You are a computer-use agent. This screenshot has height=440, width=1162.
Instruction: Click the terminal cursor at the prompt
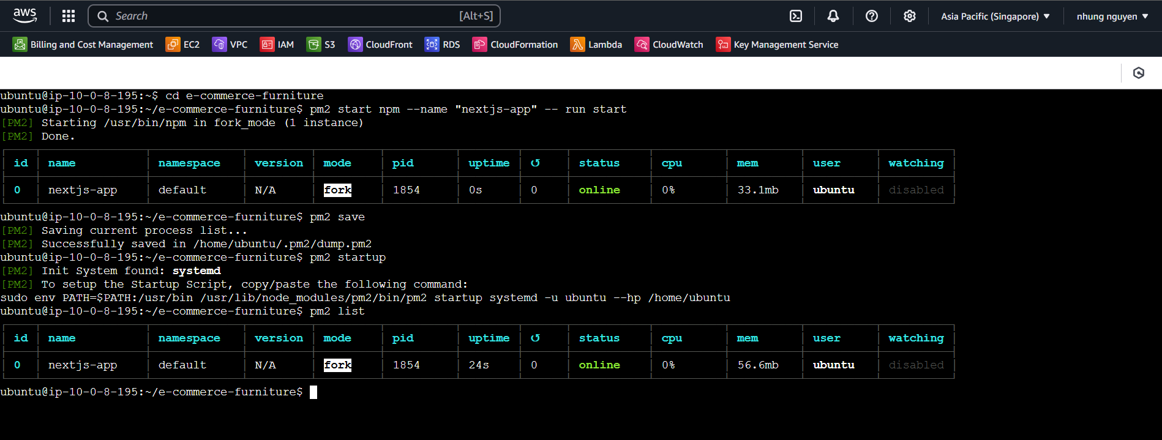(313, 392)
